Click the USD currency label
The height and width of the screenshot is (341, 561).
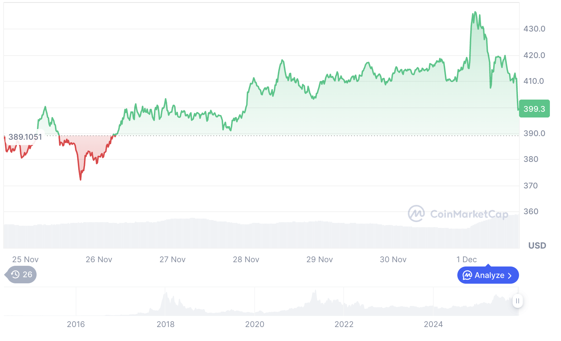click(537, 246)
